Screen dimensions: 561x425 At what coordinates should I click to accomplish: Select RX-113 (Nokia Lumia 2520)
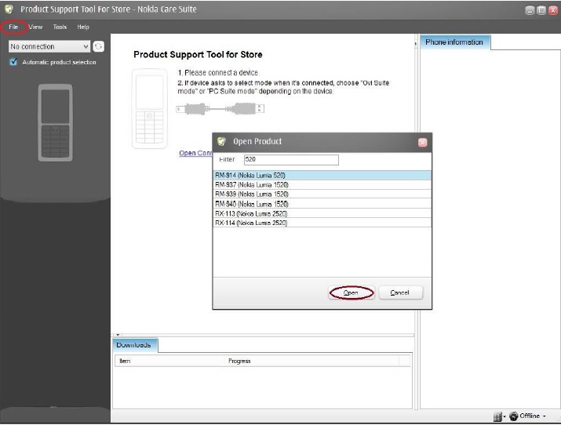(x=322, y=213)
